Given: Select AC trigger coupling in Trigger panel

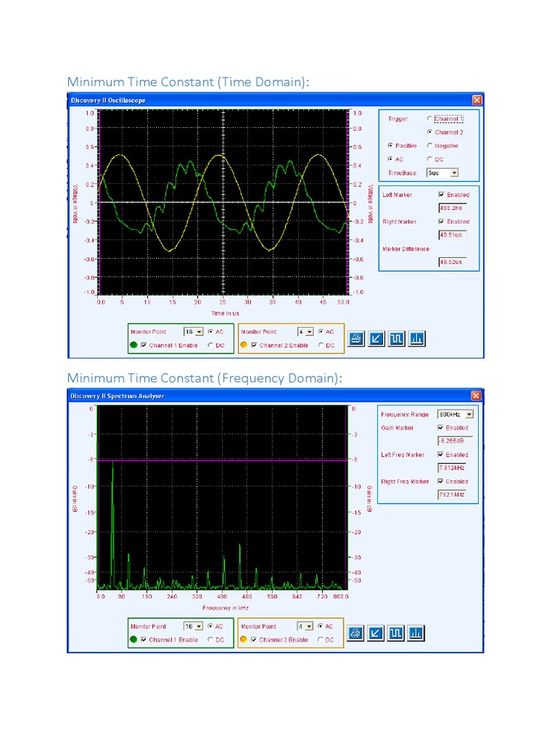Looking at the screenshot, I should [390, 159].
